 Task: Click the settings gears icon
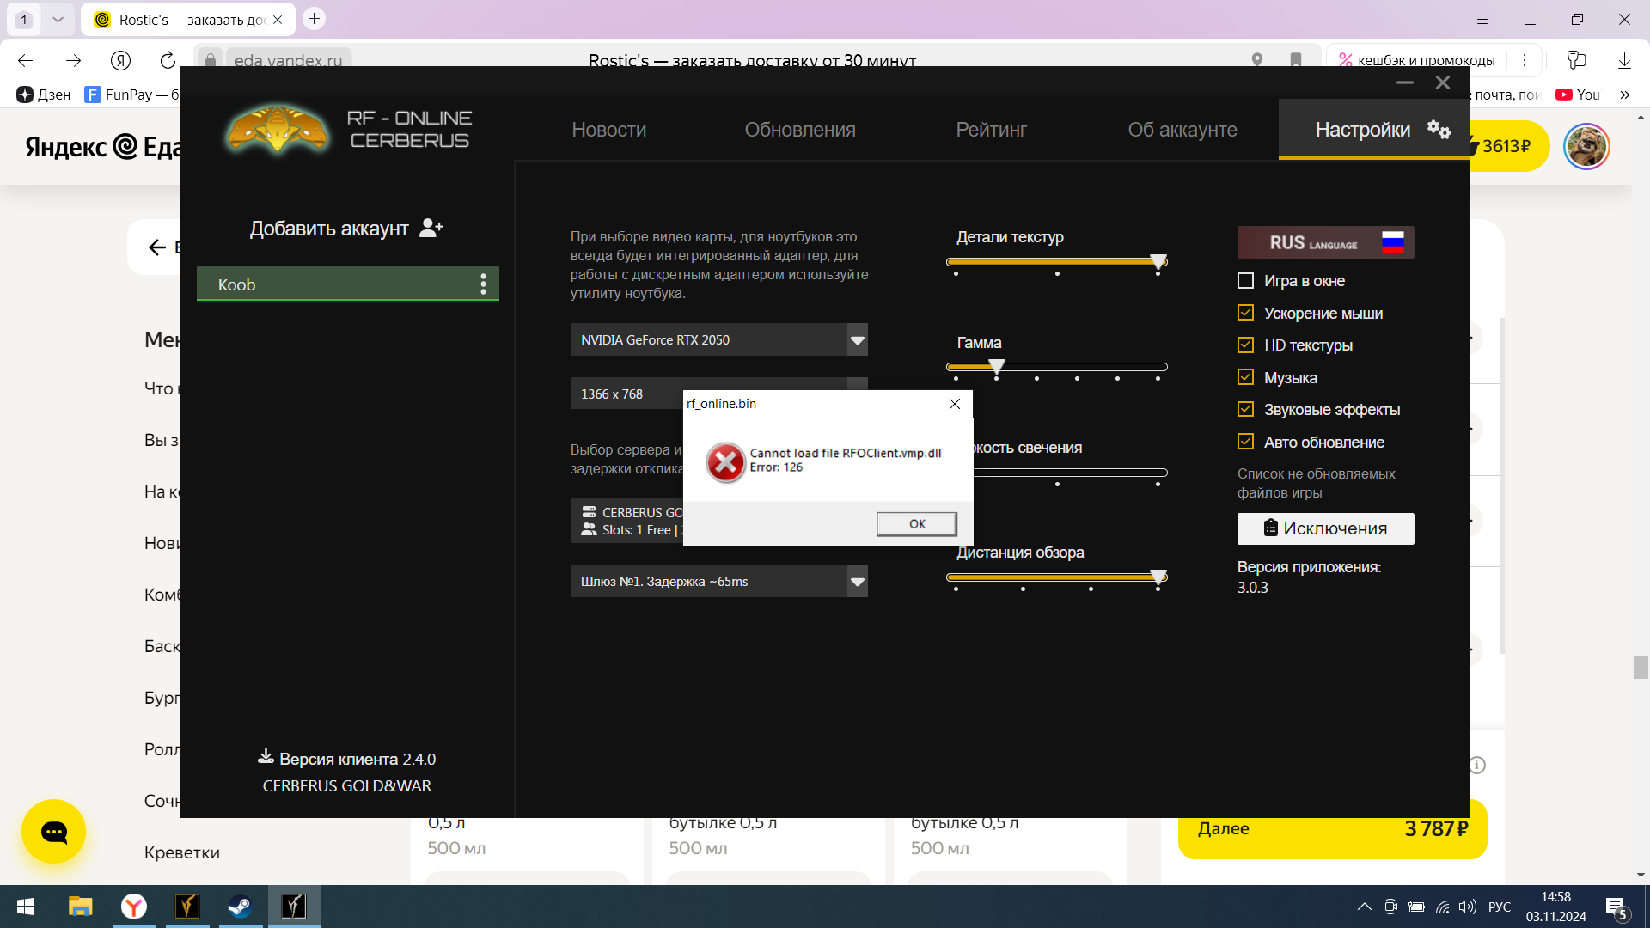1439,130
